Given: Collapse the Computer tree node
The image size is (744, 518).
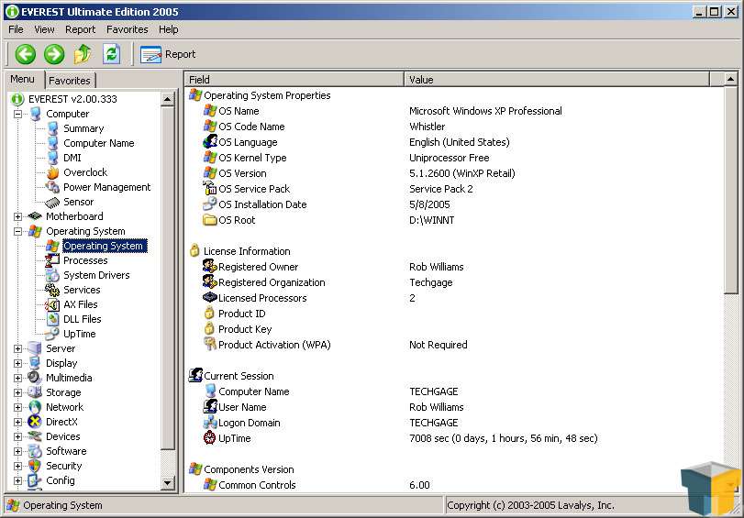Looking at the screenshot, I should 17,114.
